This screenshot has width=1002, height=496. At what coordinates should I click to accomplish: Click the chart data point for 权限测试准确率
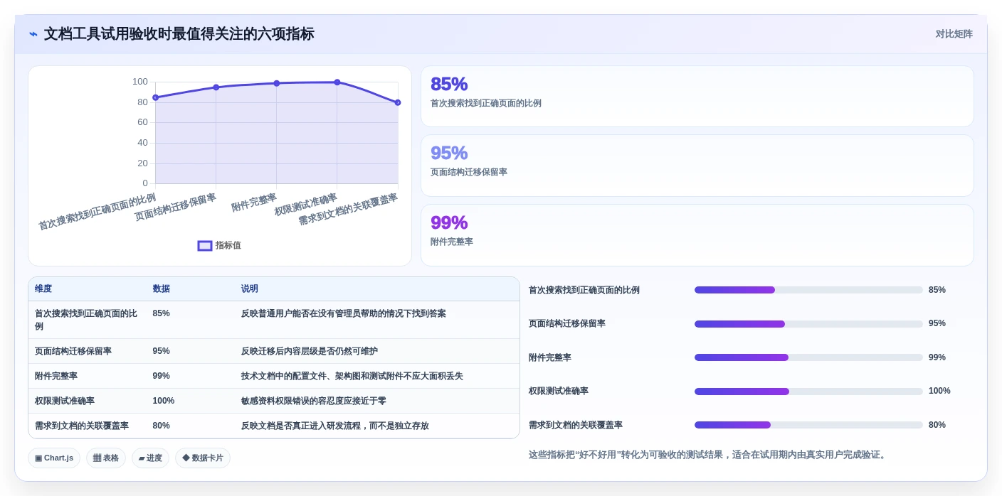tap(337, 82)
